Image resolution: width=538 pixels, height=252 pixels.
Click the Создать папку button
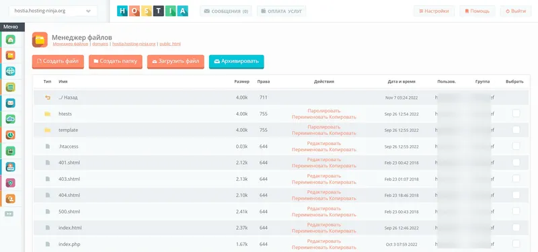[x=115, y=61]
